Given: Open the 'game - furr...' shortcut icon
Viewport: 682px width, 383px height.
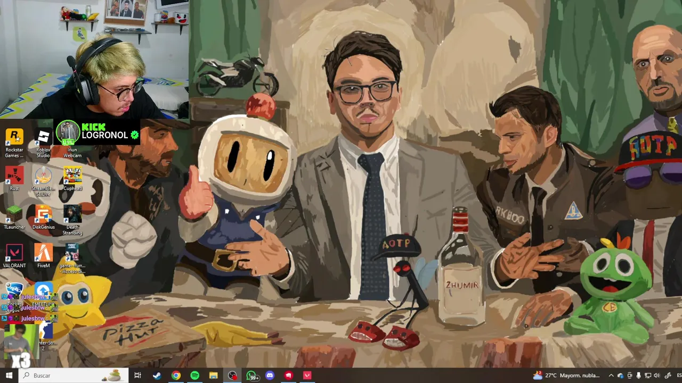Looking at the screenshot, I should pyautogui.click(x=72, y=259).
